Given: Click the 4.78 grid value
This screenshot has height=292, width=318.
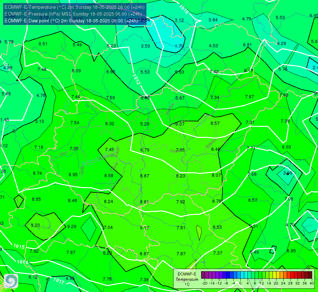Looking at the screenshot, I should [41, 95].
